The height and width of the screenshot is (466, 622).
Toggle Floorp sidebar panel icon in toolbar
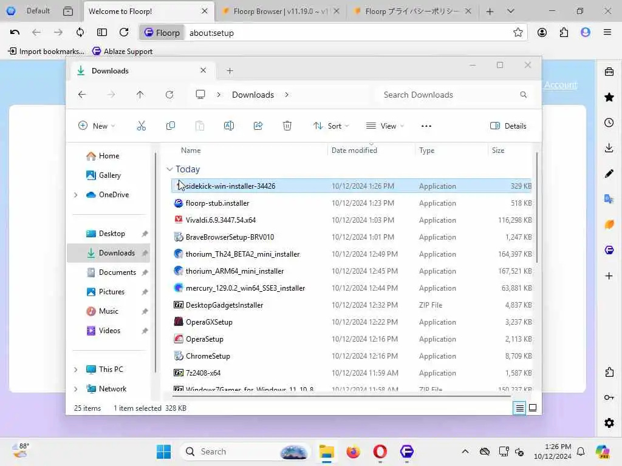click(x=102, y=33)
